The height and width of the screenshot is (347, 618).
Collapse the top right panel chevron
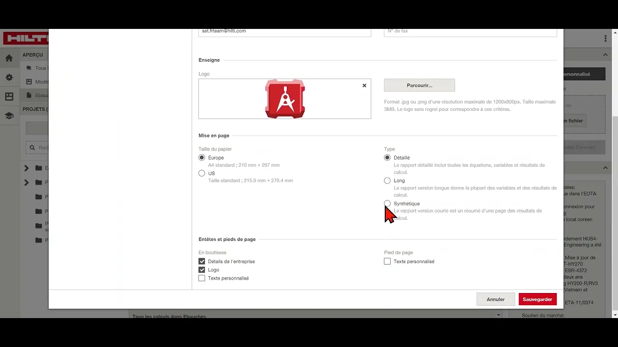605,55
